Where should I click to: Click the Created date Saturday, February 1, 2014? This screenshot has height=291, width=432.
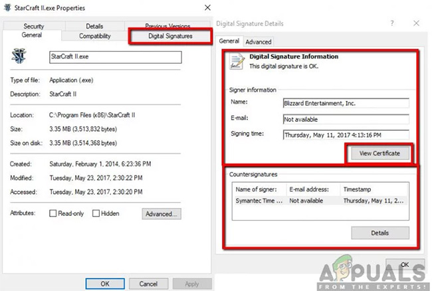click(100, 164)
